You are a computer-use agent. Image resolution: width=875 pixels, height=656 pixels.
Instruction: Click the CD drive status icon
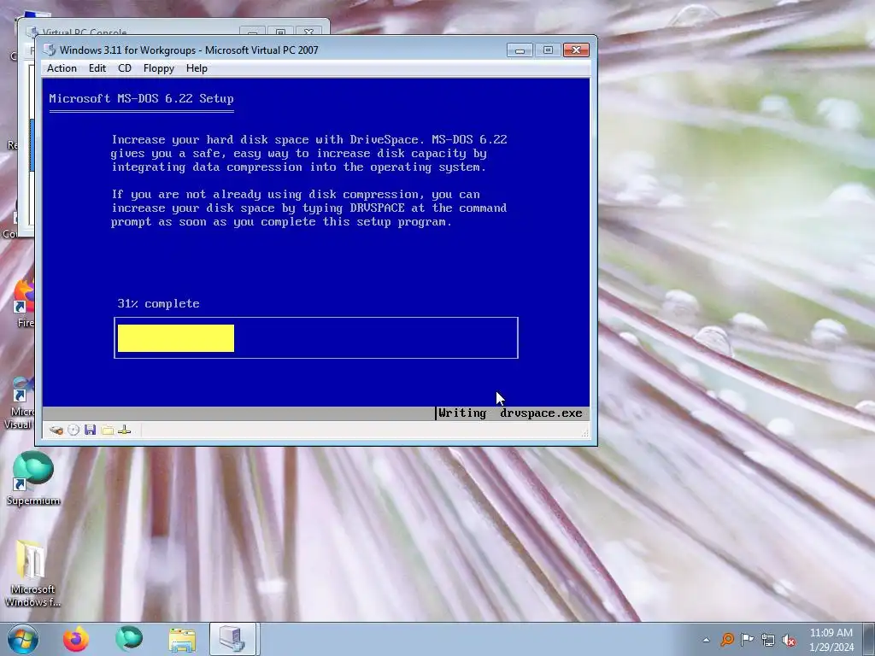[x=73, y=430]
